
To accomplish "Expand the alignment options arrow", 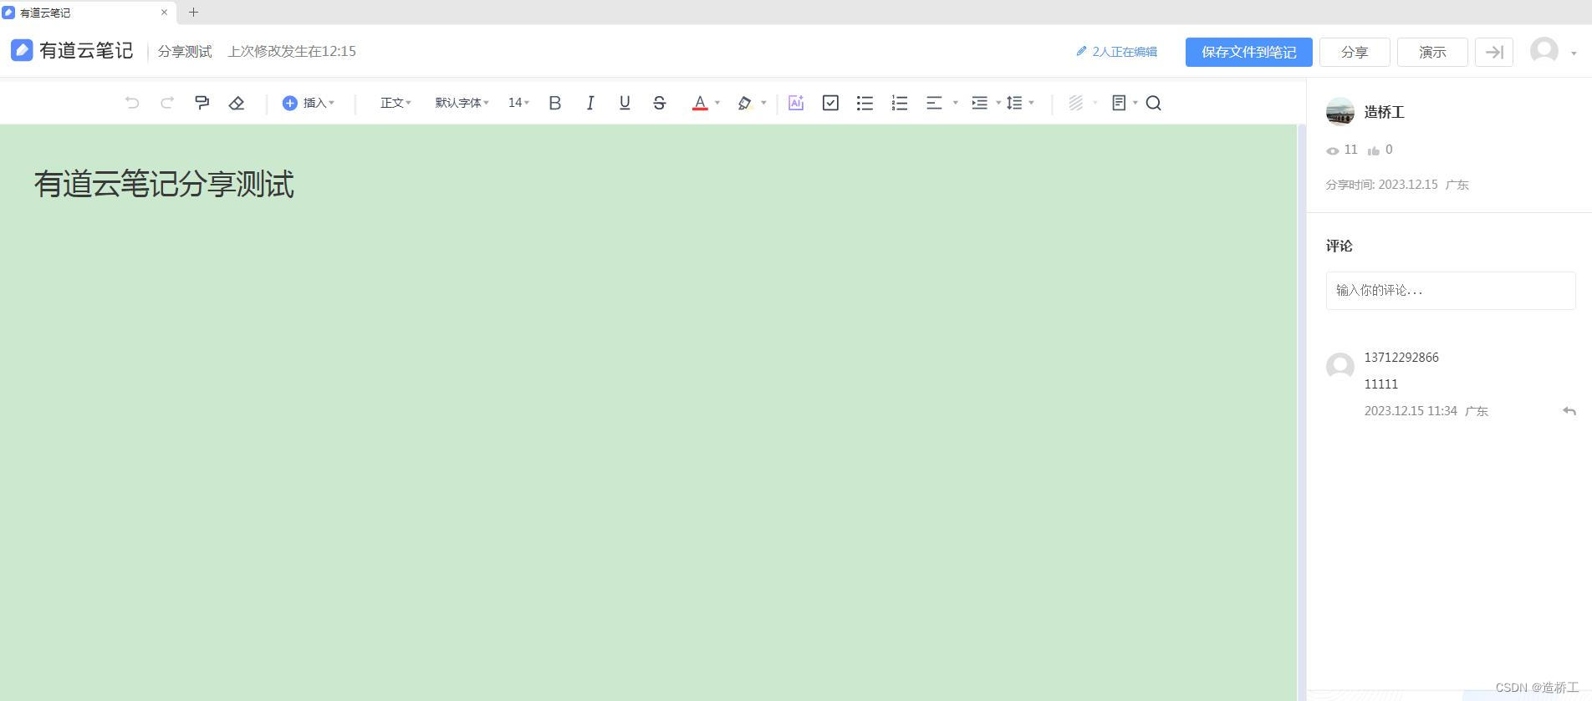I will point(956,103).
